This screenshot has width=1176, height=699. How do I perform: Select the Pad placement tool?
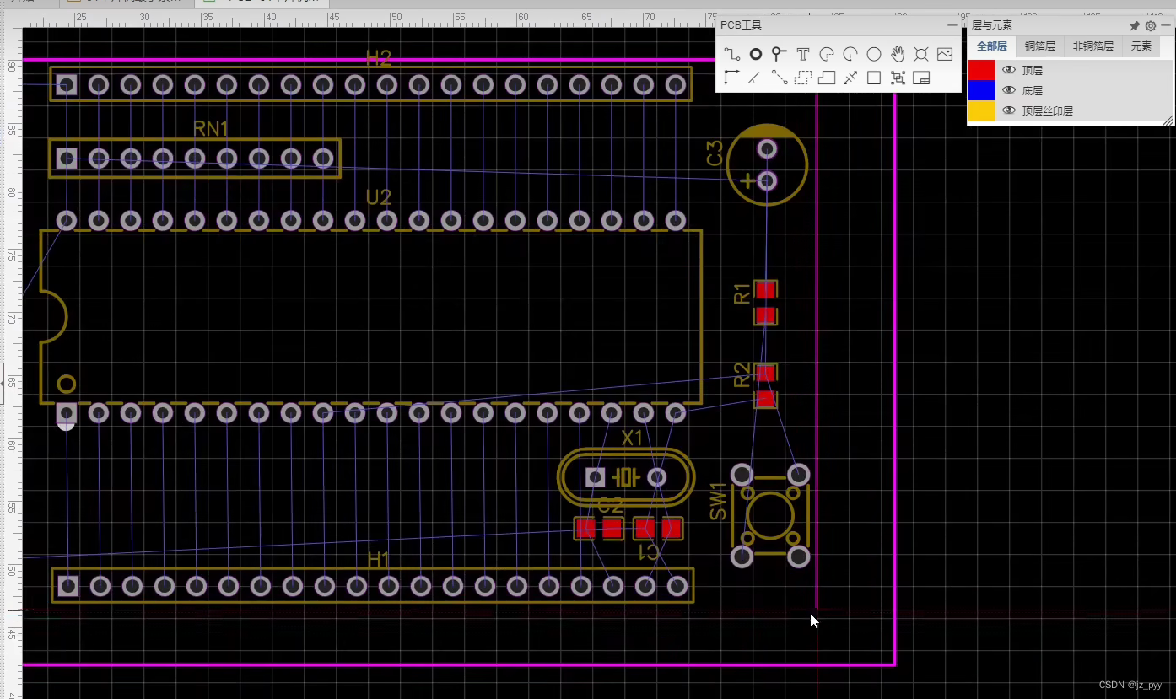[x=756, y=54]
